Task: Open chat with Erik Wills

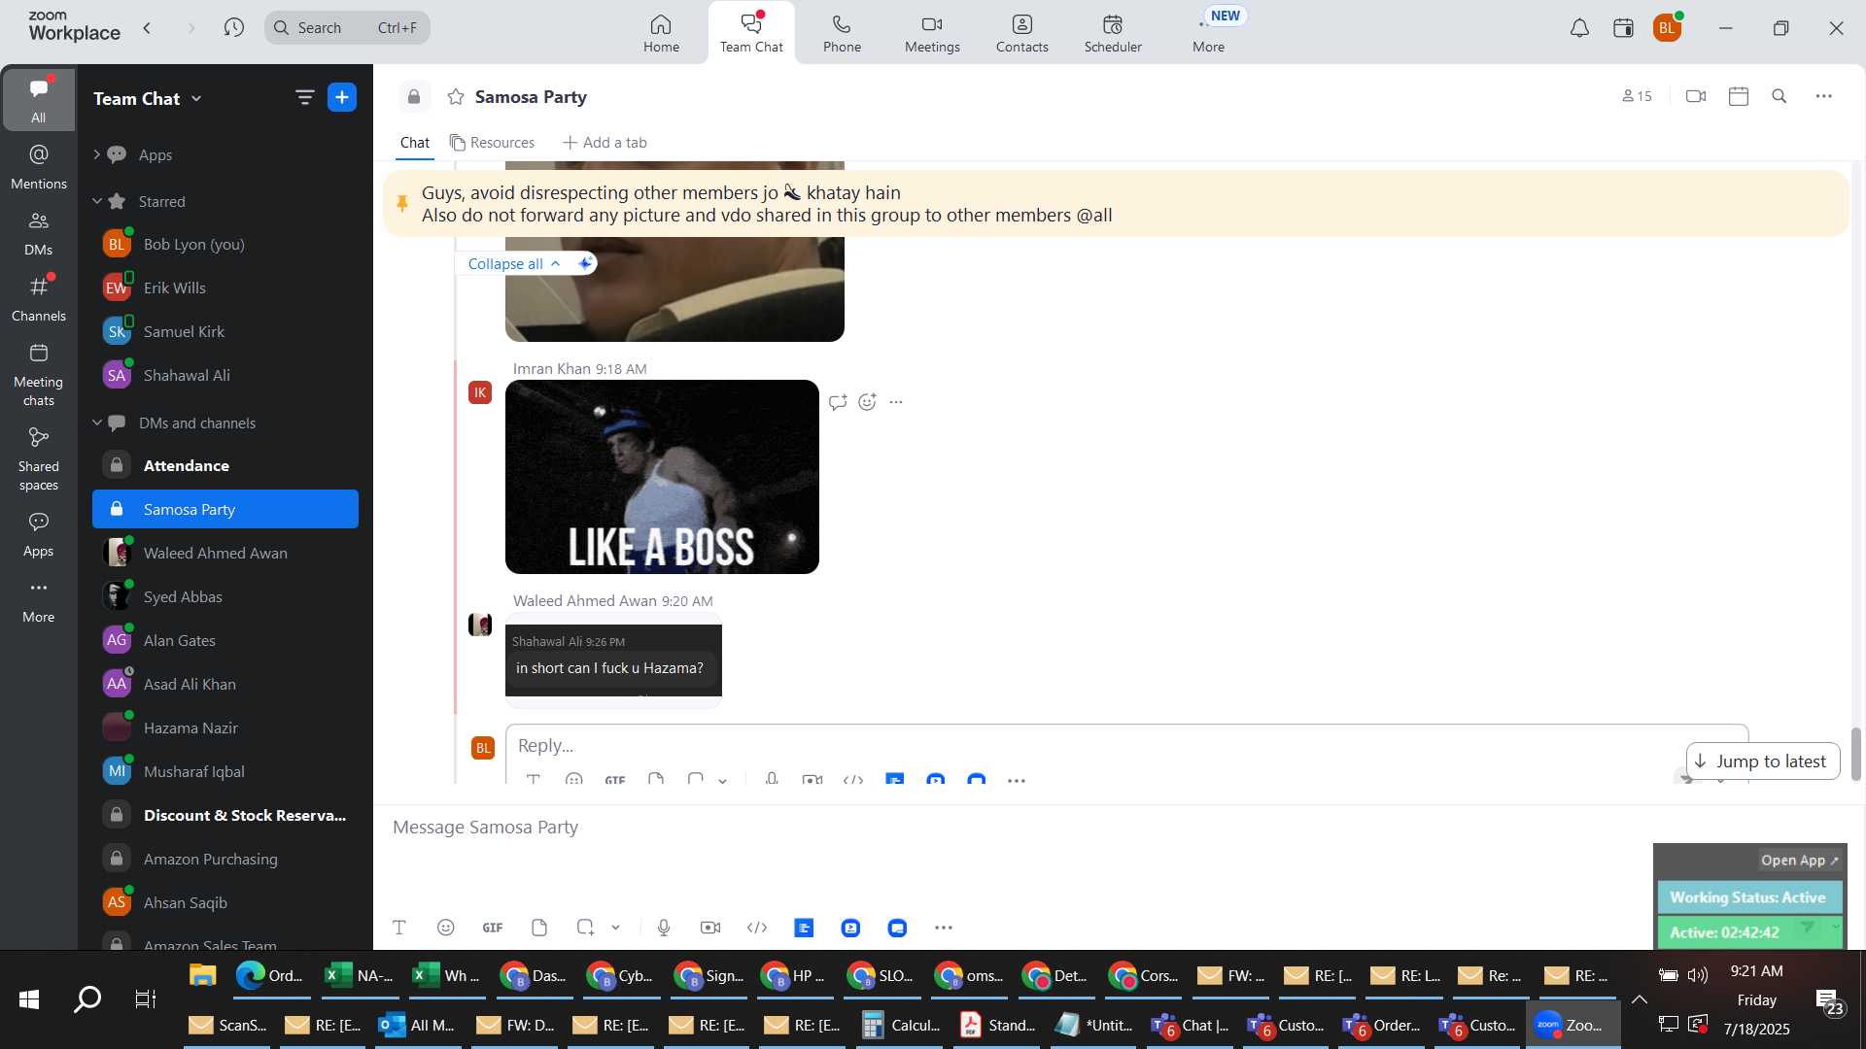Action: point(225,288)
